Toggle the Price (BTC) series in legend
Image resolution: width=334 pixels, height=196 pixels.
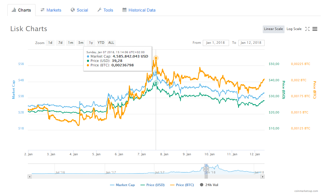point(182,185)
